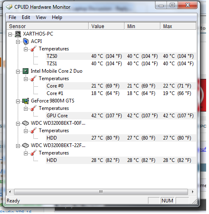Select HDD row under WD3200BEKT-00F
The image size is (209, 214).
coord(121,138)
